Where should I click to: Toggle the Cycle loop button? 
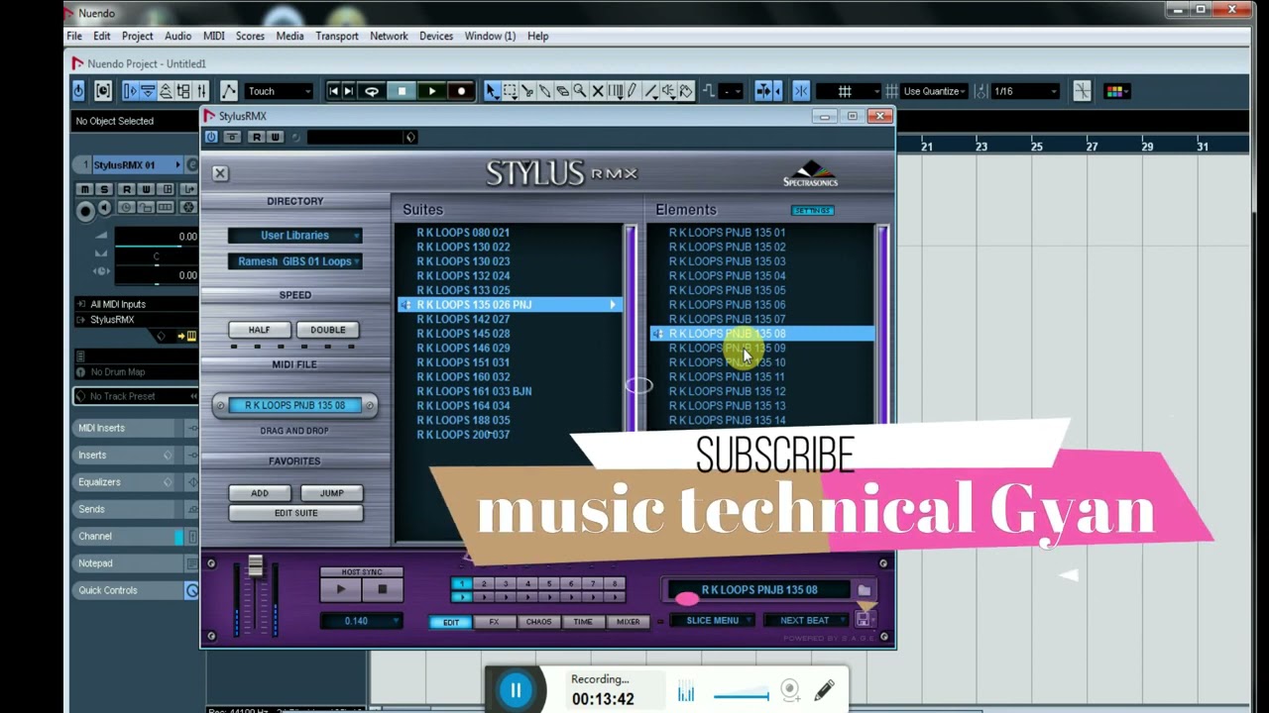coord(372,91)
